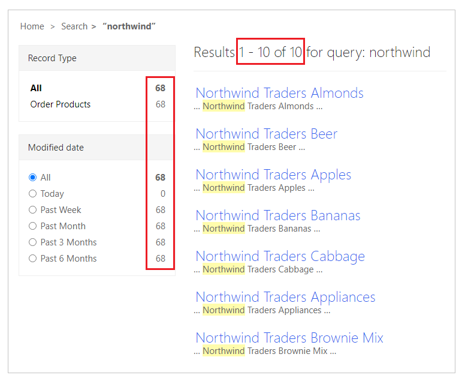Select the Past Month radio button
This screenshot has height=381, width=465.
coord(32,226)
